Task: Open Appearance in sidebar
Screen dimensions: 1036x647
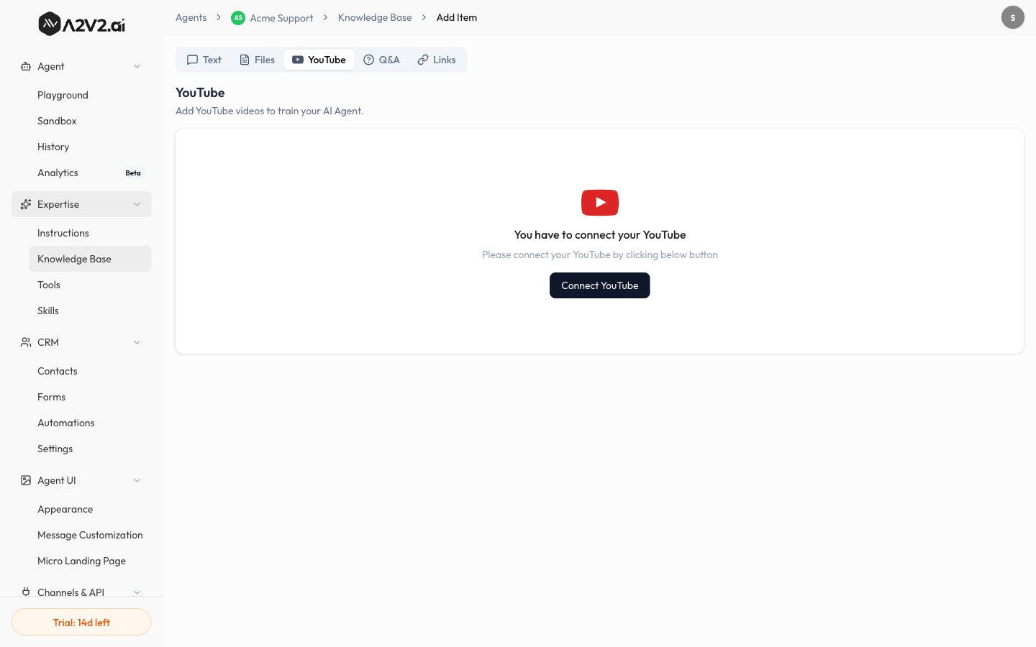Action: [x=90, y=509]
